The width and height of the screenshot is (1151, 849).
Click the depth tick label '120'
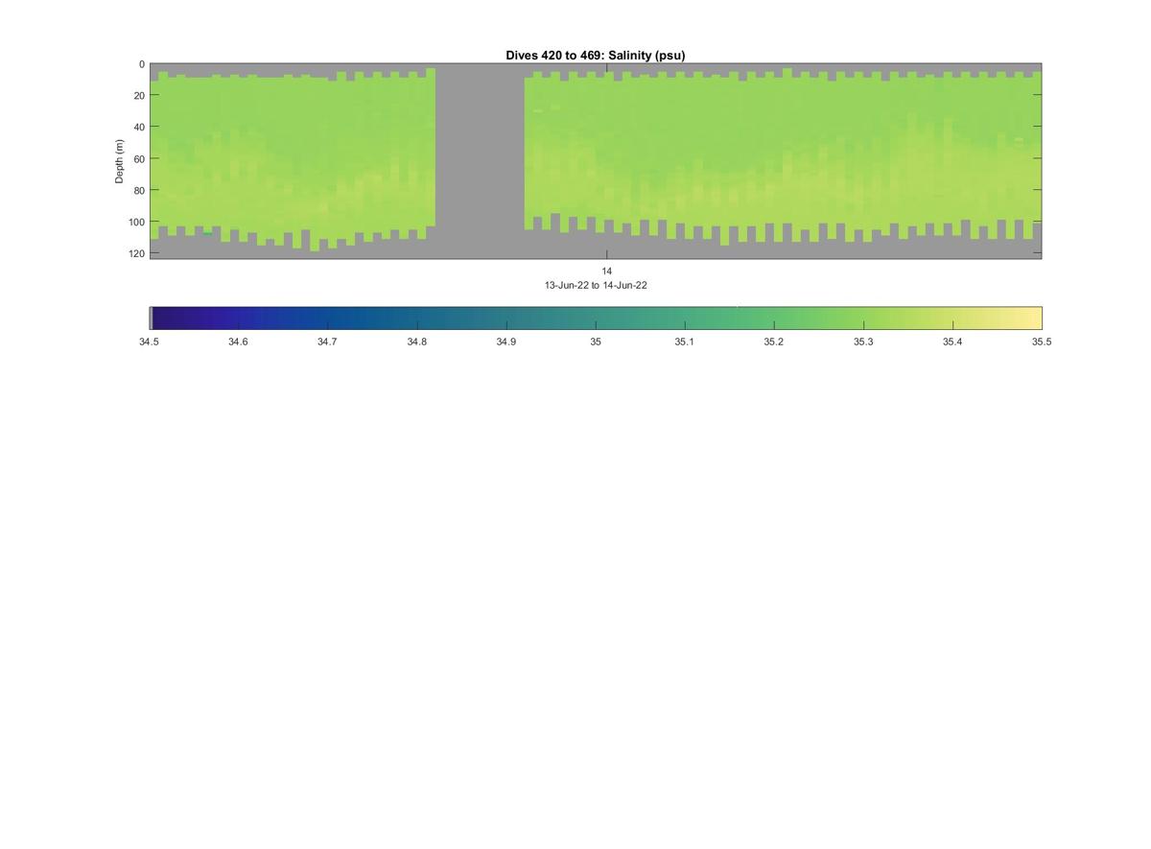pos(136,253)
